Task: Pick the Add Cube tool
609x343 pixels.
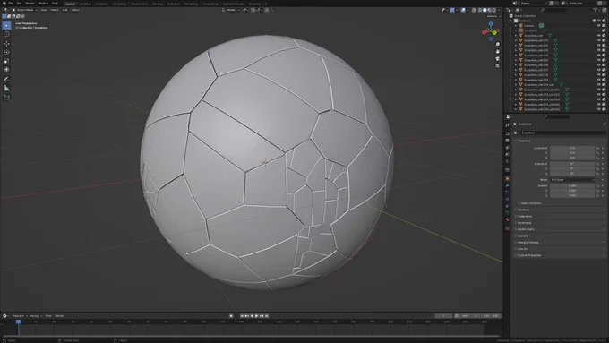Action: tap(6, 98)
